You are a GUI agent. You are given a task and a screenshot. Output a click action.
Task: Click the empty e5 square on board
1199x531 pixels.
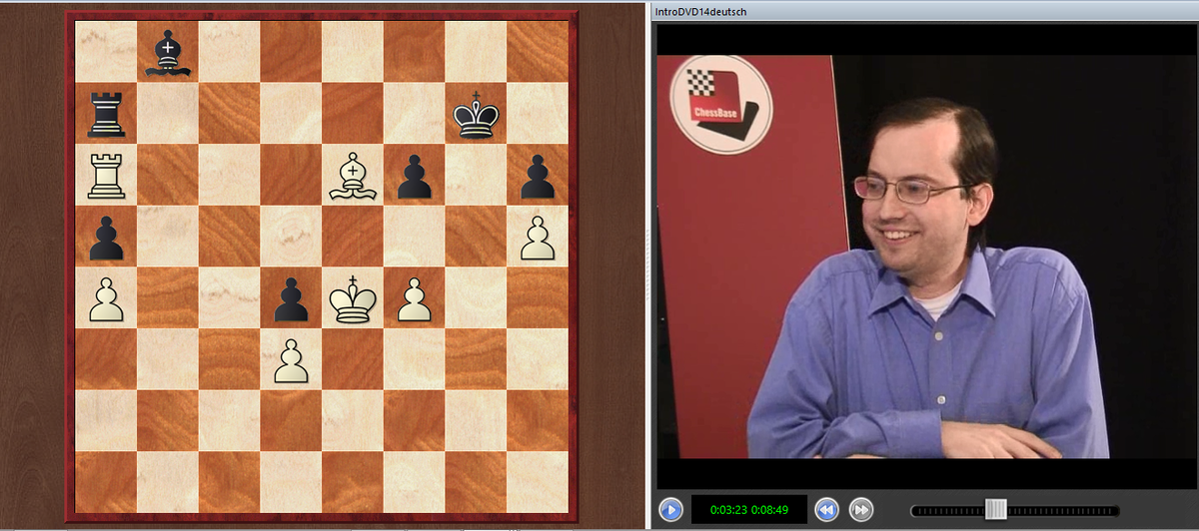[x=353, y=238]
